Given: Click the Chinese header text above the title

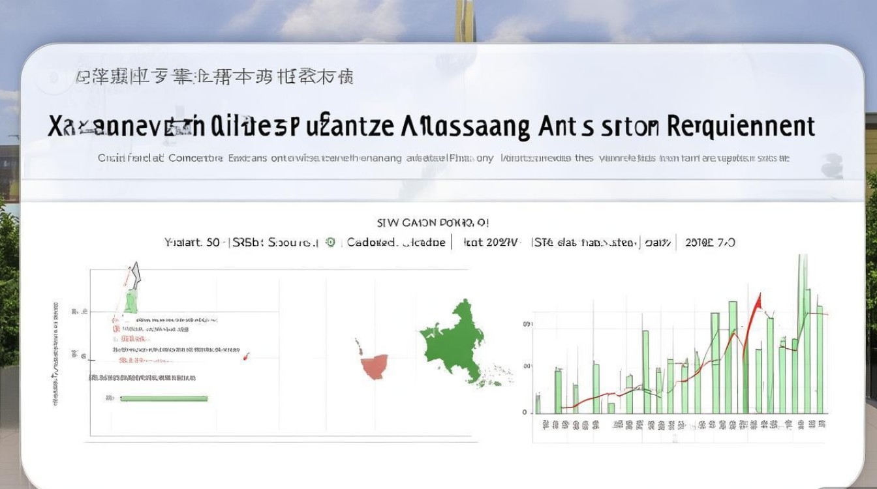Looking at the screenshot, I should (x=215, y=78).
